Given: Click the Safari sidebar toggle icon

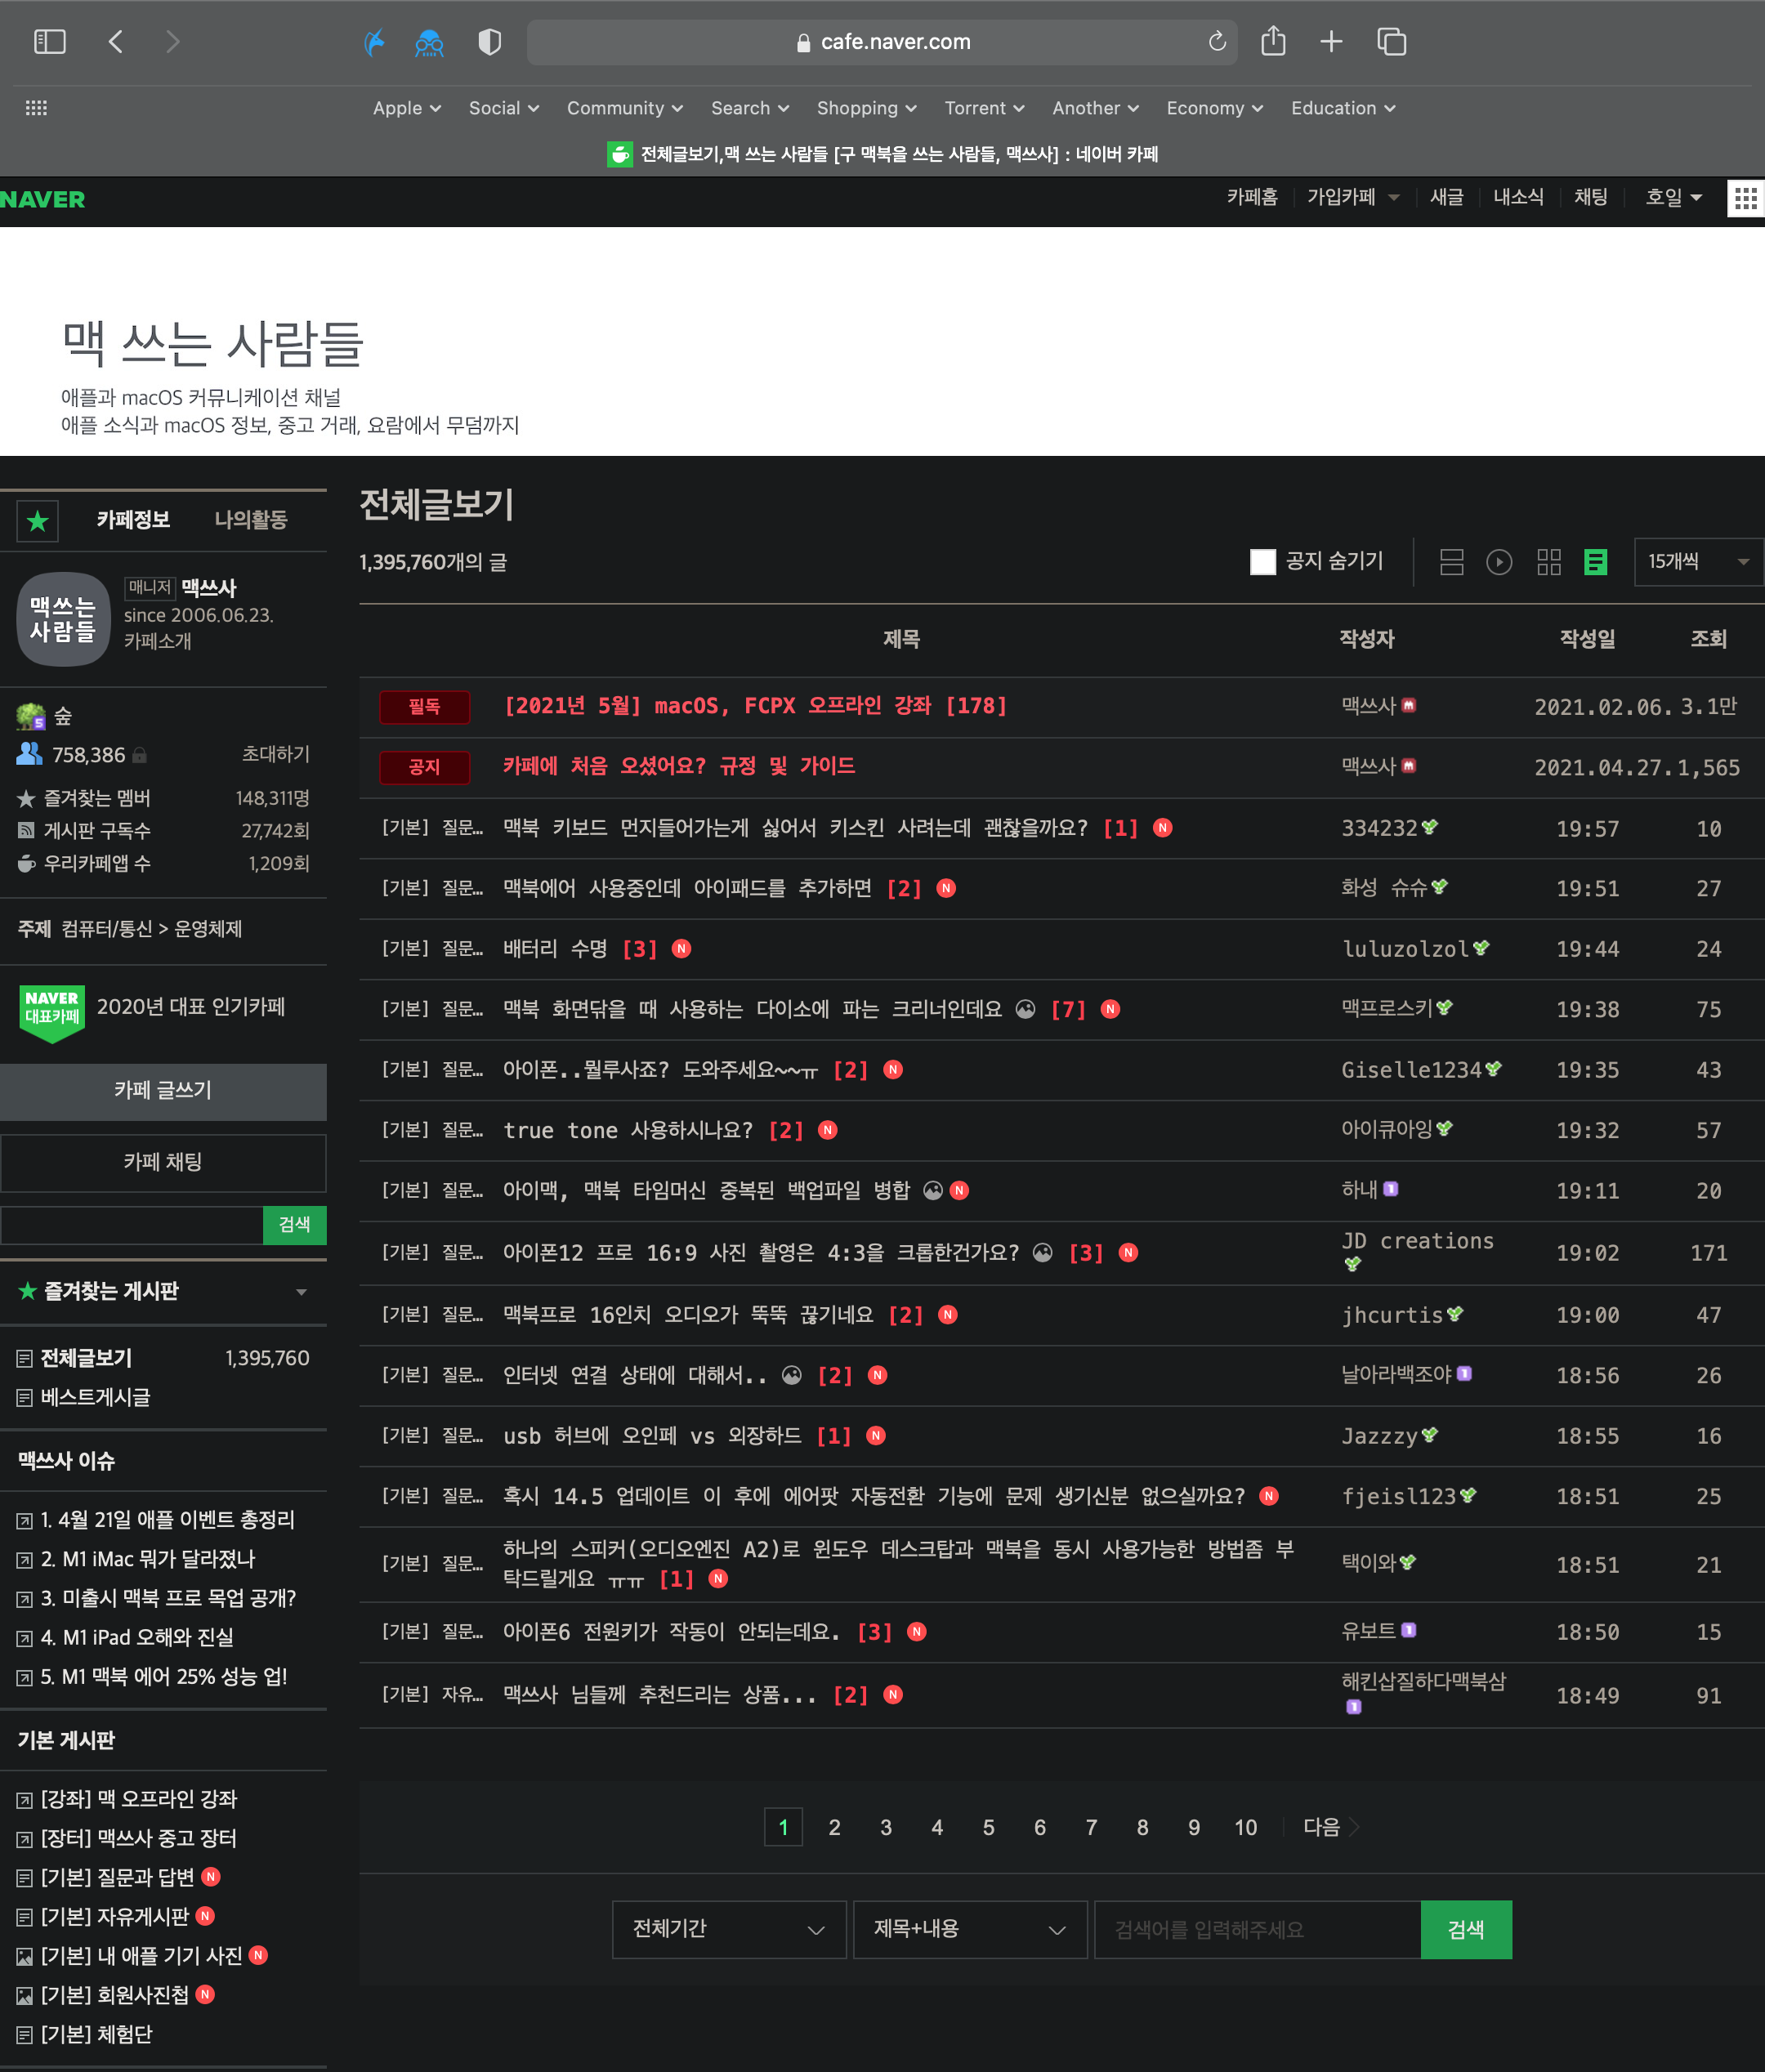Looking at the screenshot, I should pos(49,41).
